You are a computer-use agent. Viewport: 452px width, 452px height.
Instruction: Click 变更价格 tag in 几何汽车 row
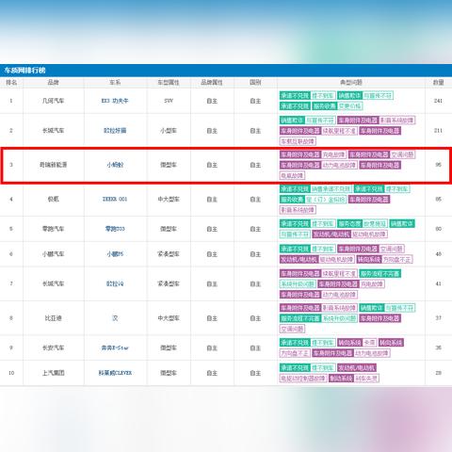350,106
